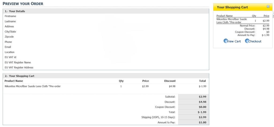This screenshot has height=127, width=274.
Task: Click the lens cloth product name in order table
Action: click(32, 86)
